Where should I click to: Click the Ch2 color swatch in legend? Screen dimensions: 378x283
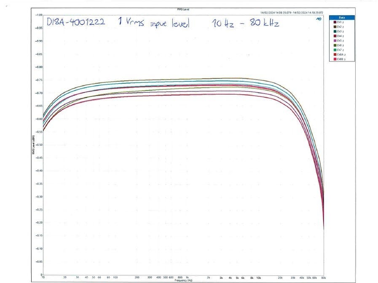click(335, 27)
